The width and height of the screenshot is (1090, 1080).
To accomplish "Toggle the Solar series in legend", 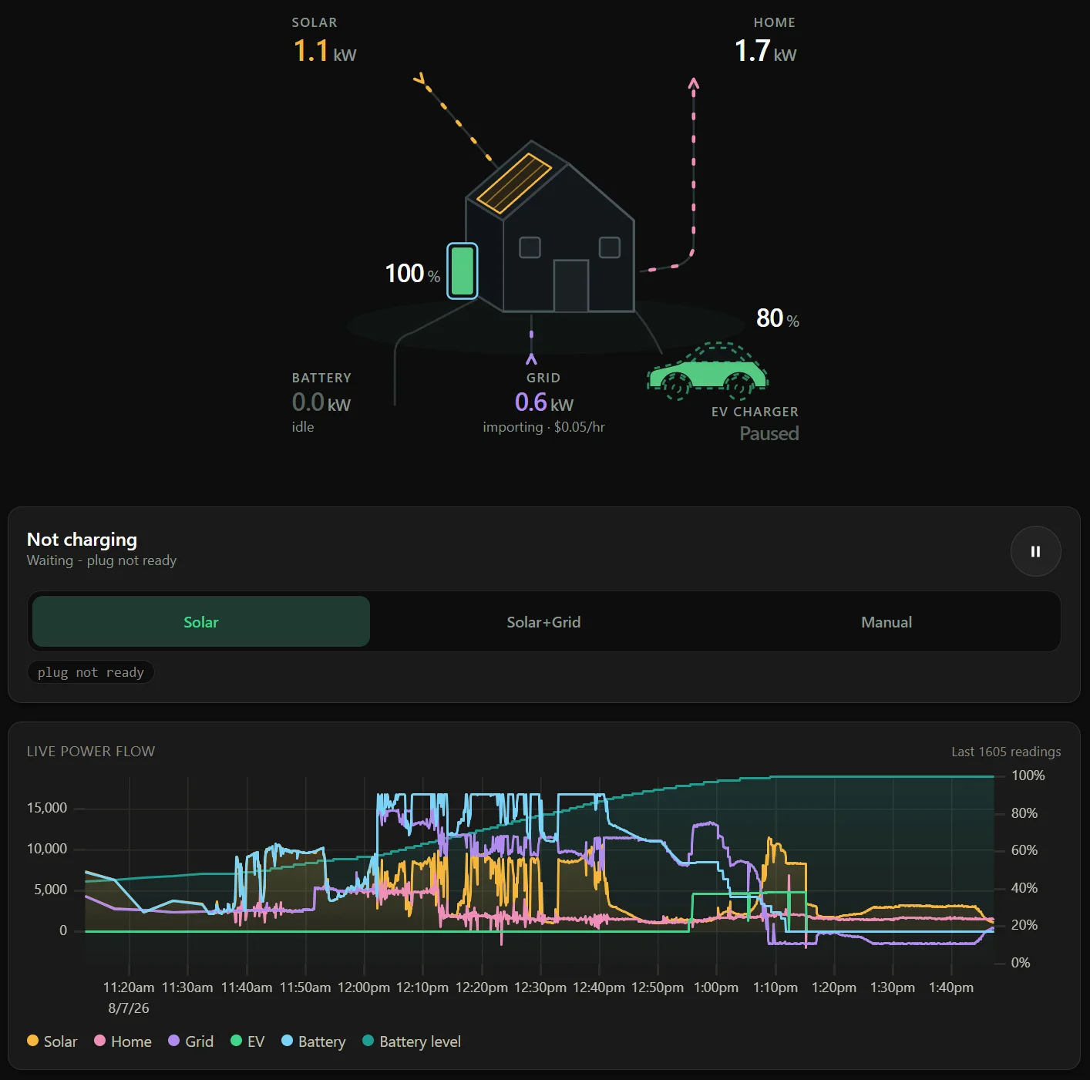I will [52, 1041].
